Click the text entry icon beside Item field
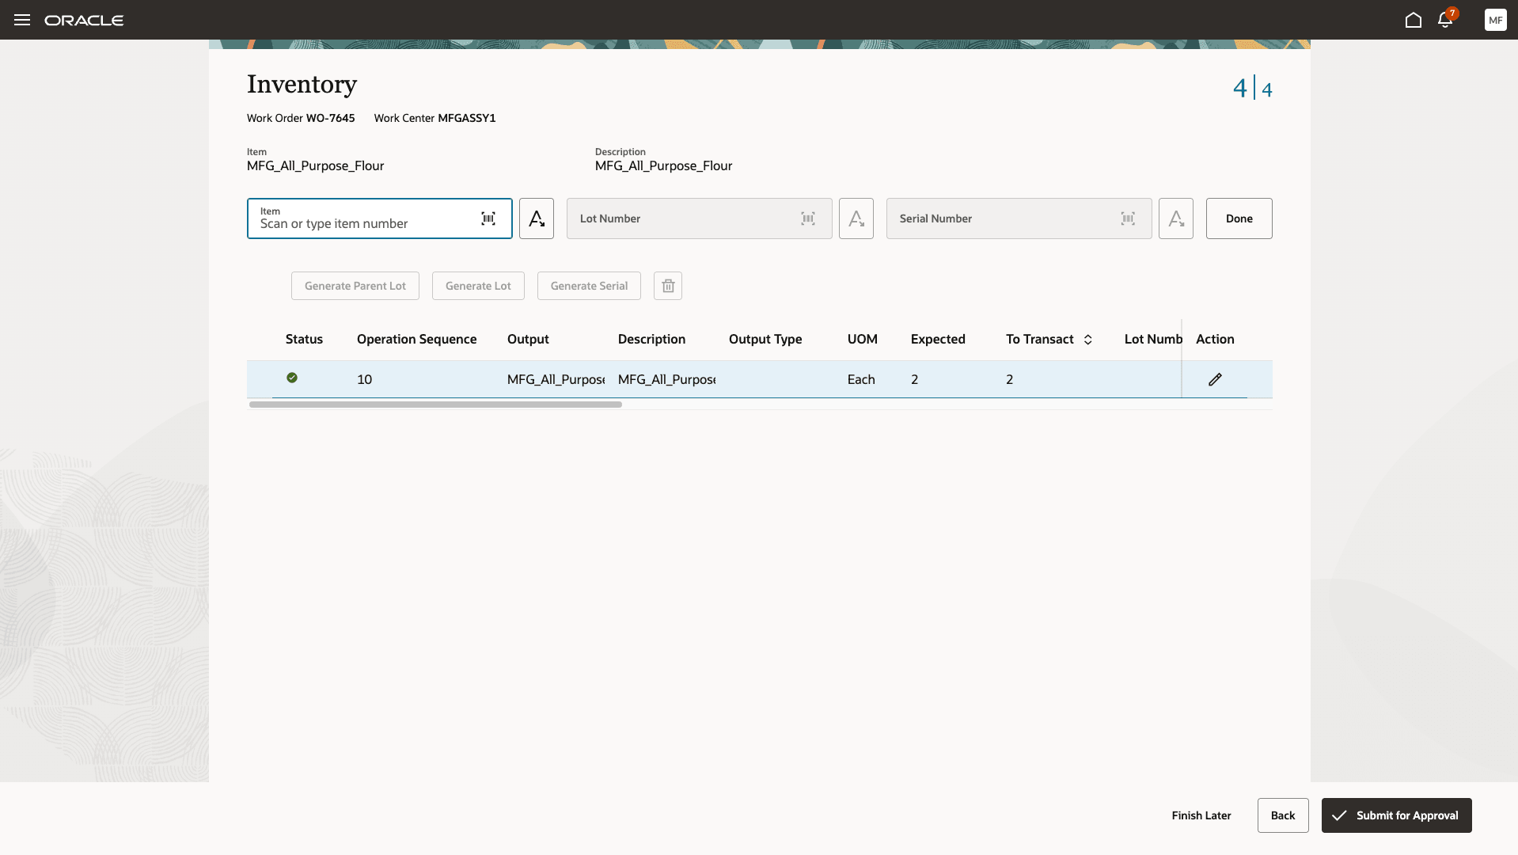 click(x=537, y=218)
